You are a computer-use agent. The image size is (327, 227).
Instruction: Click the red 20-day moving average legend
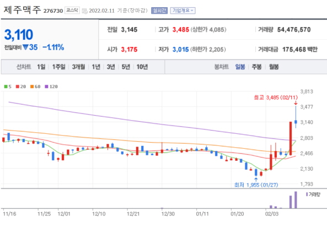pos(21,87)
